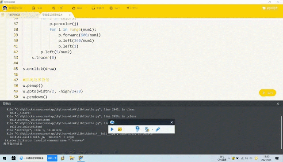Click the gear-icon toolbar item

[115, 8]
